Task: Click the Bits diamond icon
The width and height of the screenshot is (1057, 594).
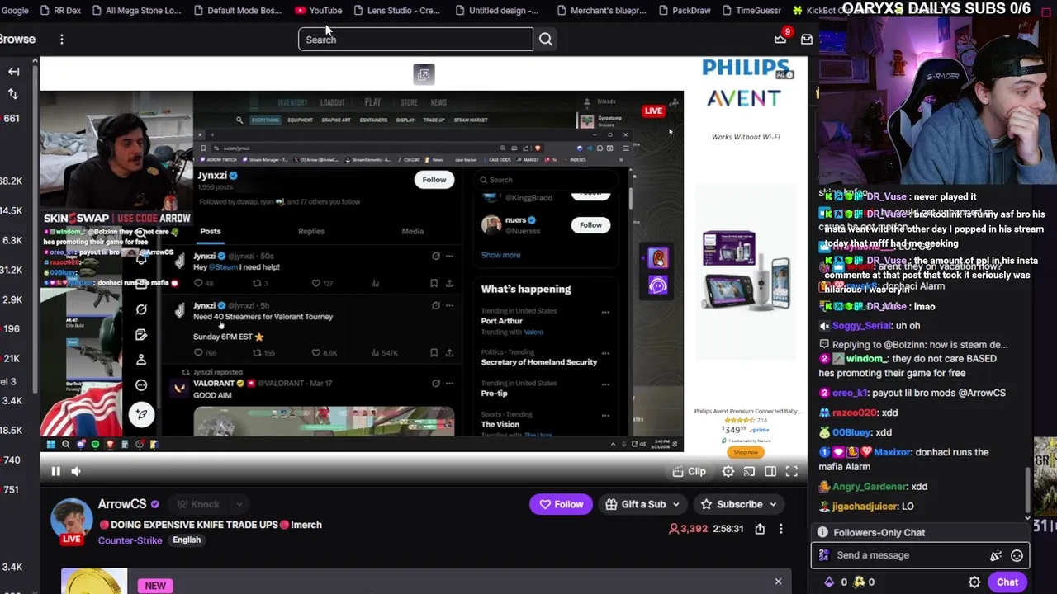Action: 829,582
